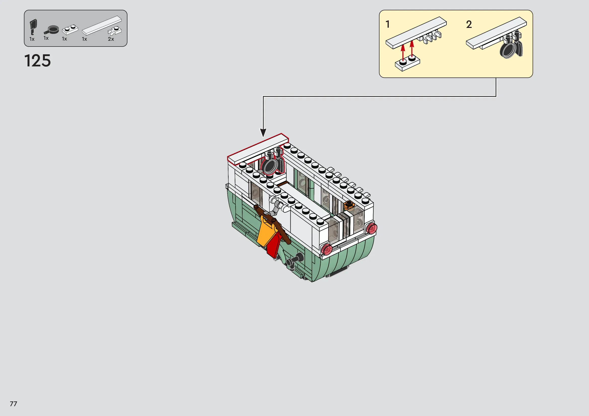Click the sub-step 2 assembly with hanging pan
The height and width of the screenshot is (416, 589).
pyautogui.click(x=496, y=38)
